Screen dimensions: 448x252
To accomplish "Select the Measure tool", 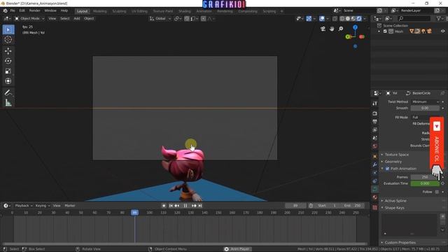I will click(8, 103).
